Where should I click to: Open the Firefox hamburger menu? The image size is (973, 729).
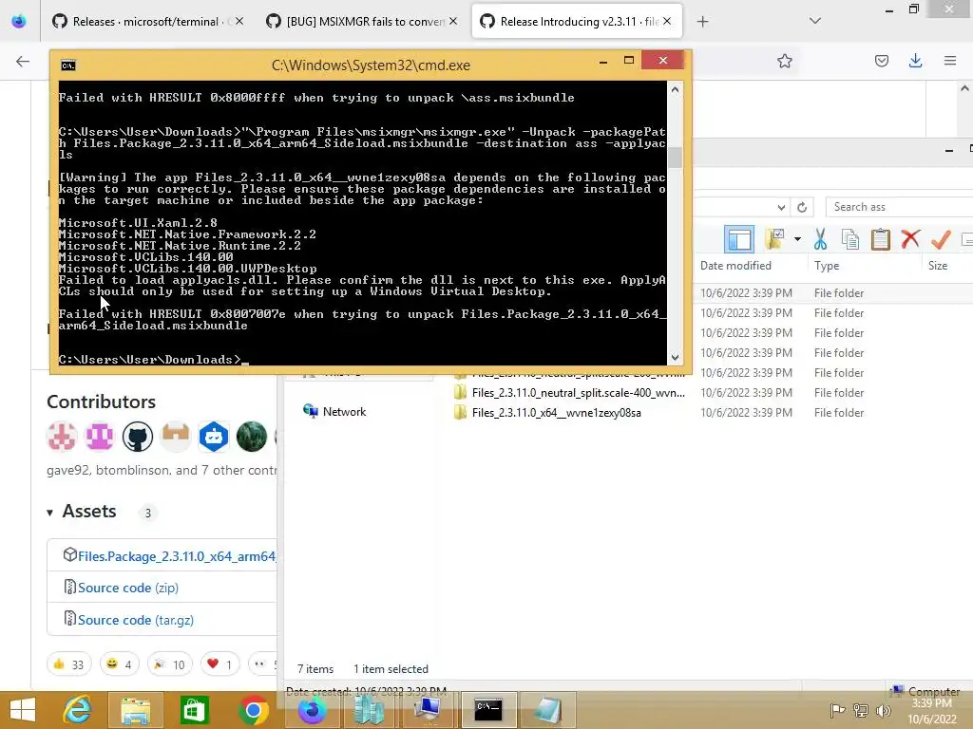[x=950, y=61]
